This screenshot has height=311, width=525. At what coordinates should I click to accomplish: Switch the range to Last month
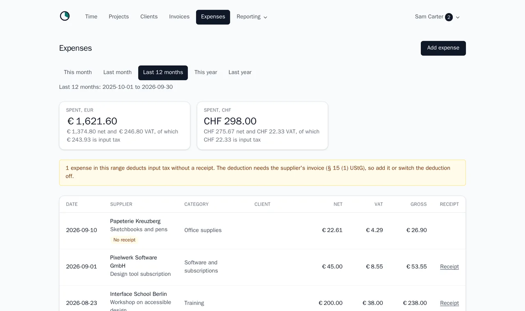click(117, 72)
